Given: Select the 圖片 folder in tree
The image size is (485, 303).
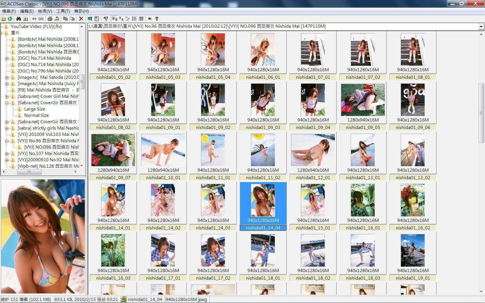Looking at the screenshot, I should point(15,33).
